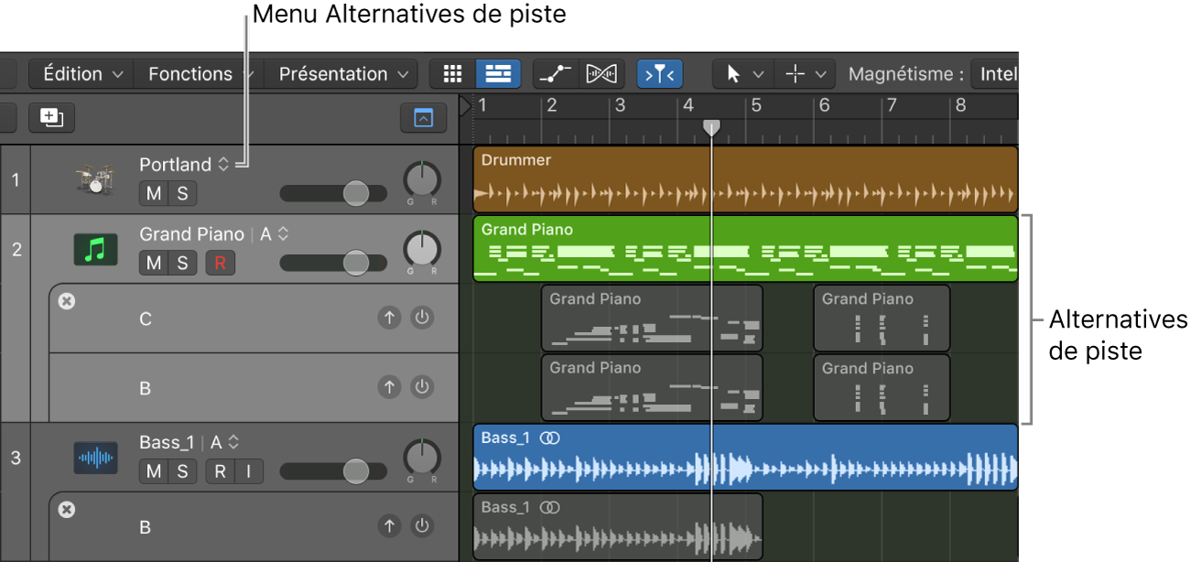Click the Flex view icon
The image size is (1191, 562).
pos(601,74)
